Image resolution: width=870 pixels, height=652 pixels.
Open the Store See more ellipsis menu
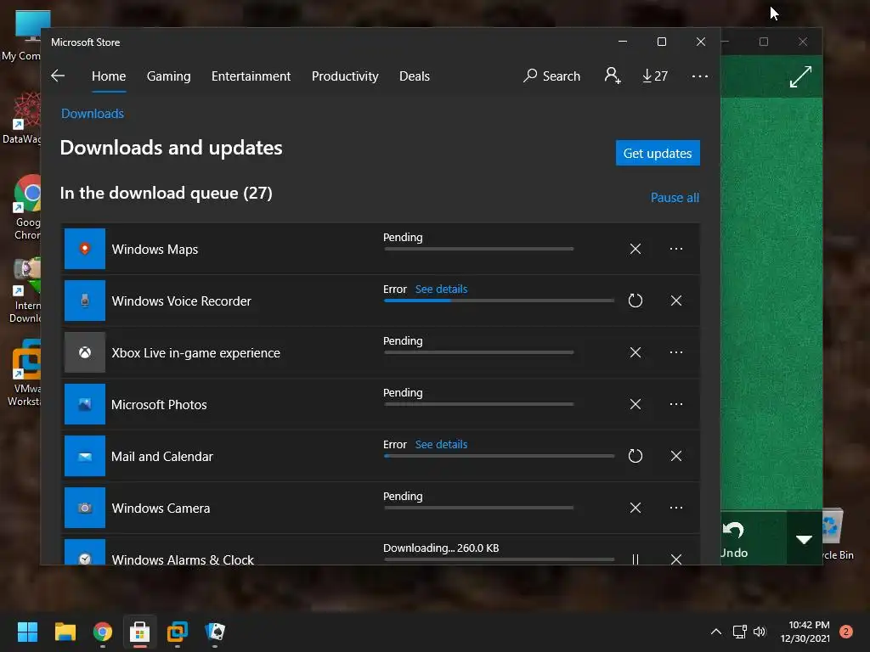700,76
